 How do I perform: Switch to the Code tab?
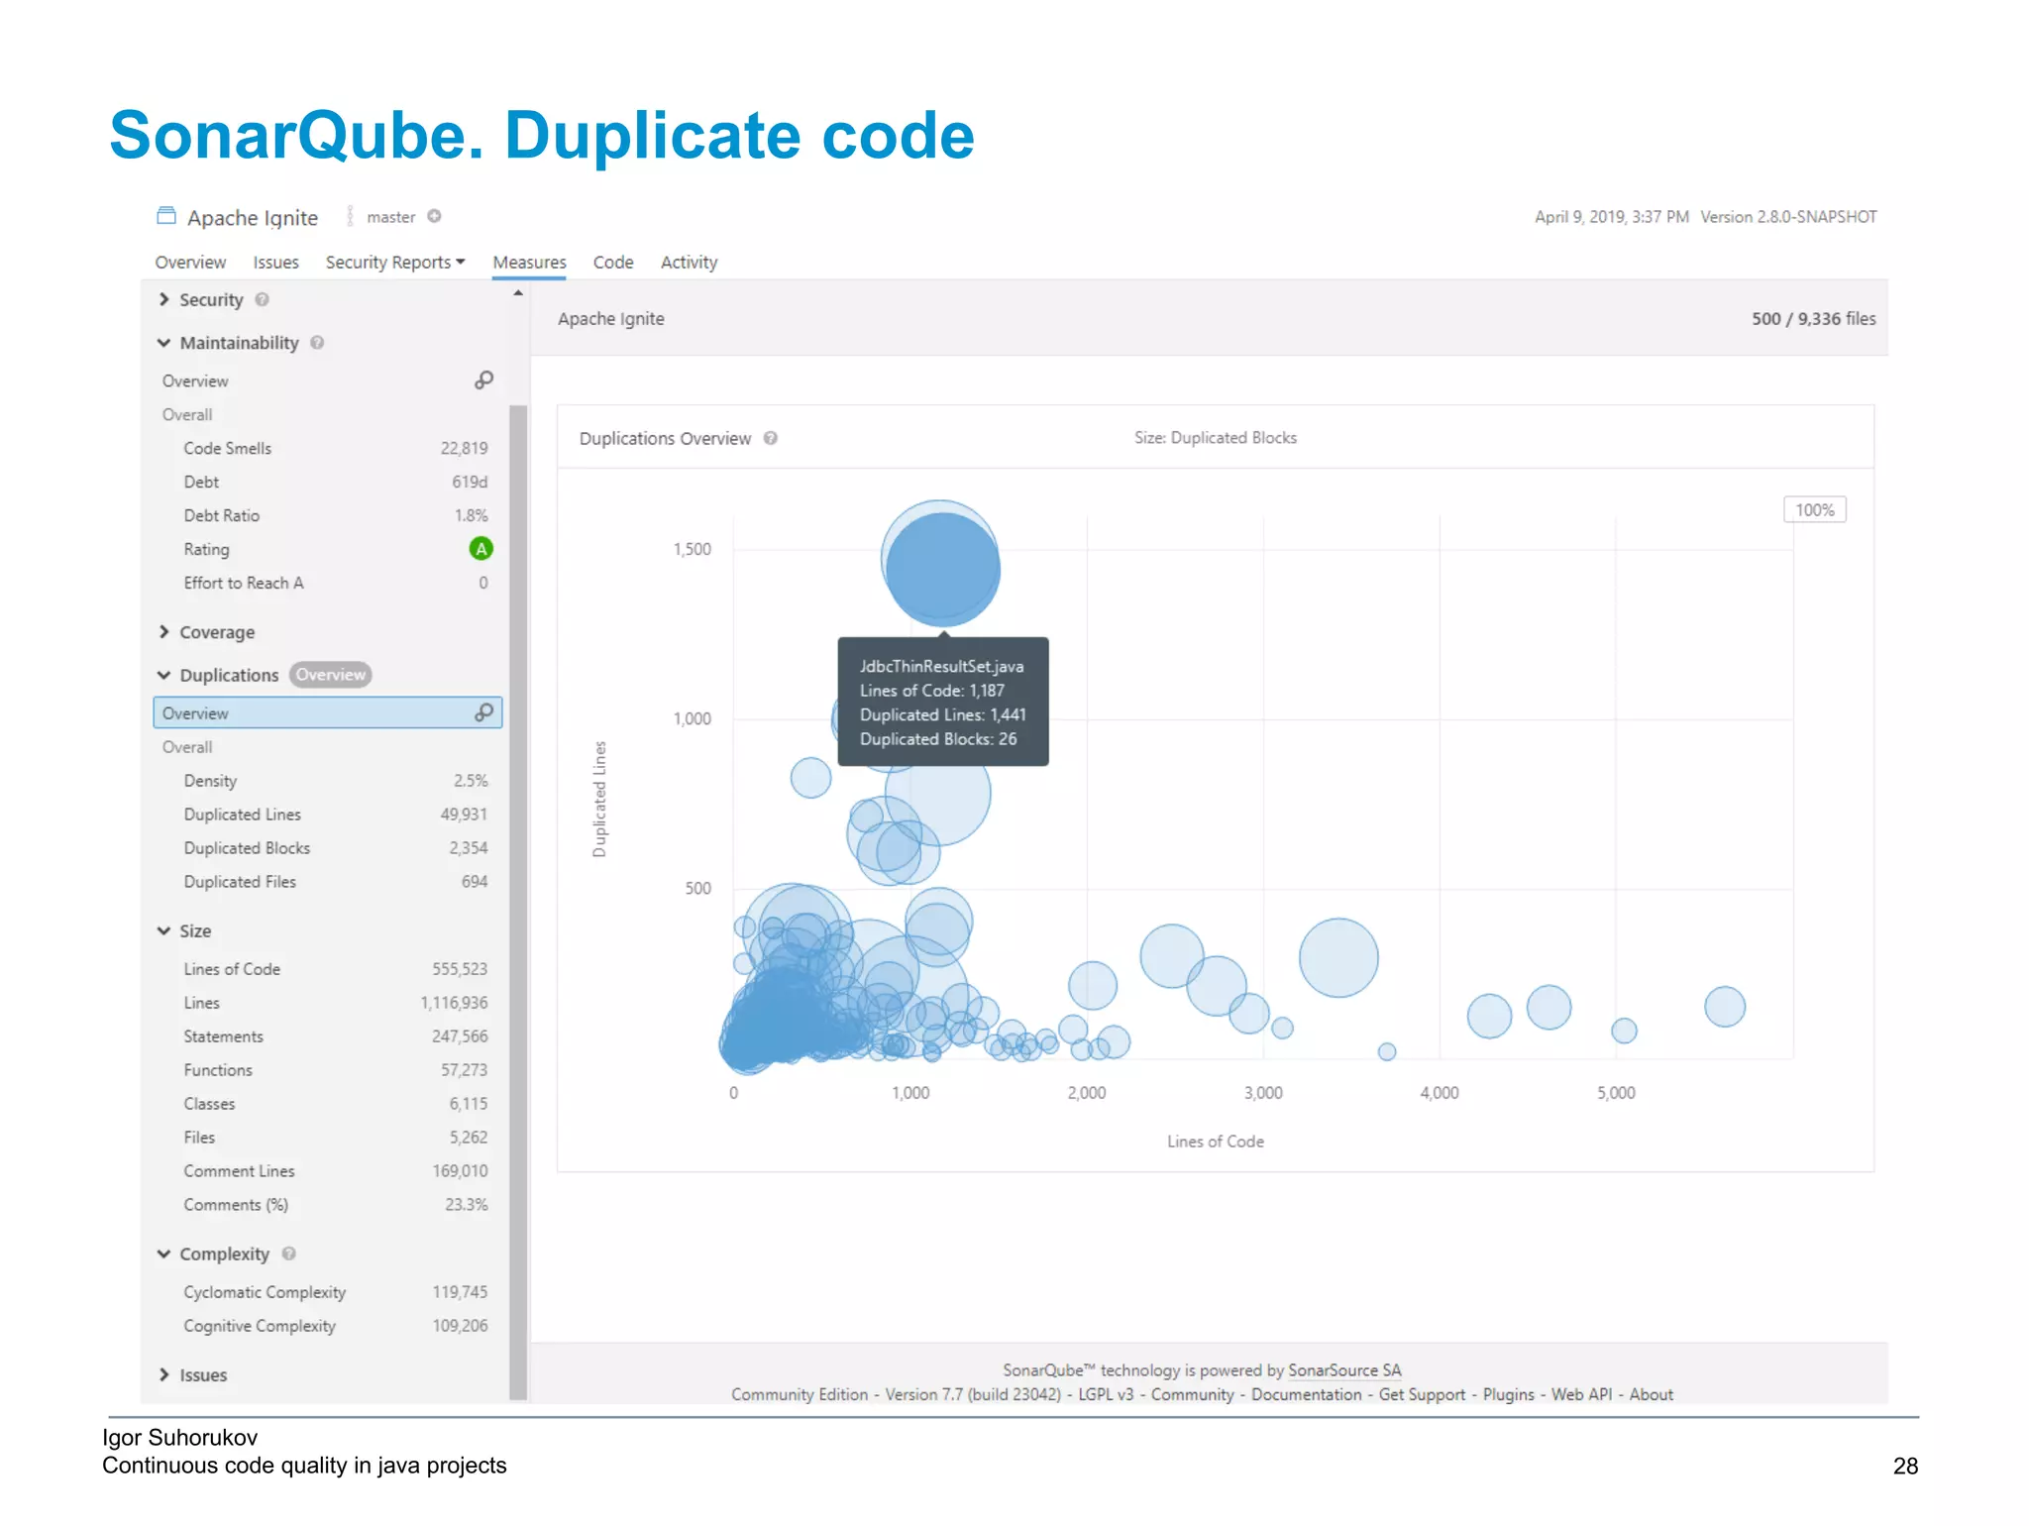(x=613, y=263)
